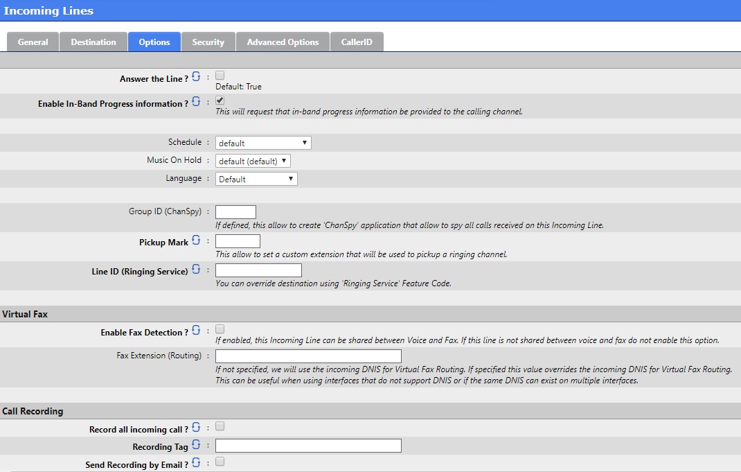Click reset icon beside Enable Fax Detection

pyautogui.click(x=196, y=331)
